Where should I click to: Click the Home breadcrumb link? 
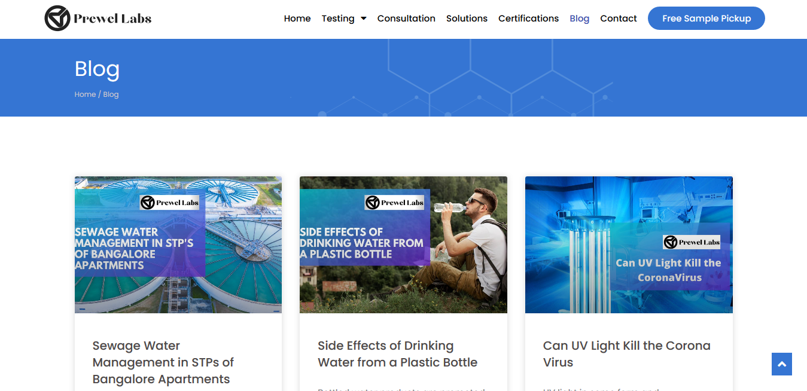pyautogui.click(x=85, y=94)
